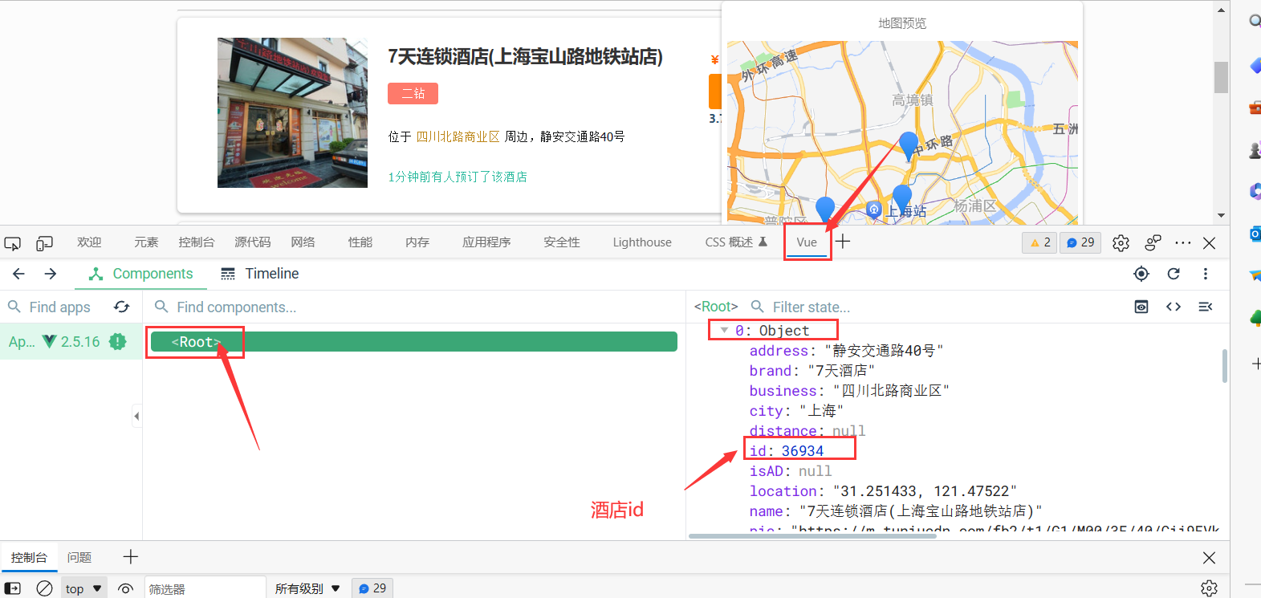
Task: Click the open in editor code icon
Action: click(1174, 307)
